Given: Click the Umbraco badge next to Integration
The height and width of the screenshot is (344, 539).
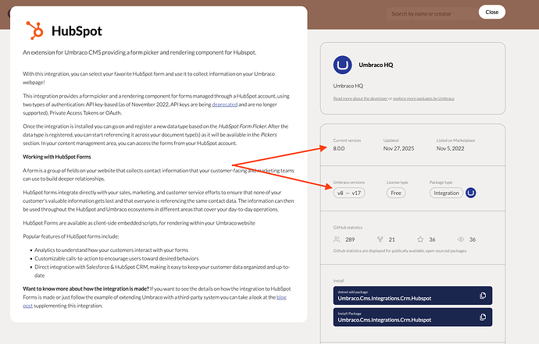Looking at the screenshot, I should click(x=470, y=193).
